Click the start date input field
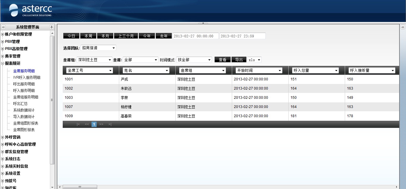Screen dimensions: 406x189 coord(195,36)
